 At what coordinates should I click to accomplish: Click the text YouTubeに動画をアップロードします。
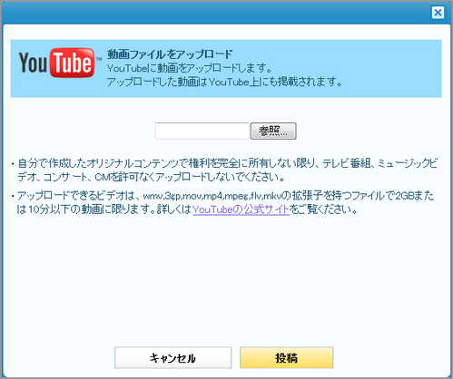pos(190,68)
